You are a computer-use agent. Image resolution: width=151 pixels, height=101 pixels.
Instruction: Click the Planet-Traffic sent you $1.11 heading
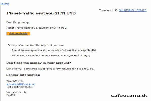point(41,13)
